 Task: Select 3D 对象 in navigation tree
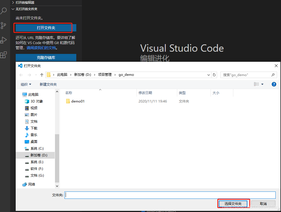pos(36,101)
